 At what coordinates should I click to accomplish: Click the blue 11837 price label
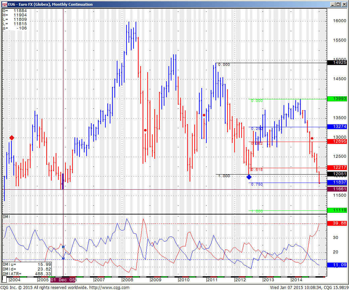point(337,182)
